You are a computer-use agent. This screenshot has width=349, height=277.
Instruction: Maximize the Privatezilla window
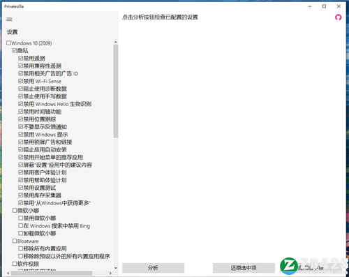point(324,6)
